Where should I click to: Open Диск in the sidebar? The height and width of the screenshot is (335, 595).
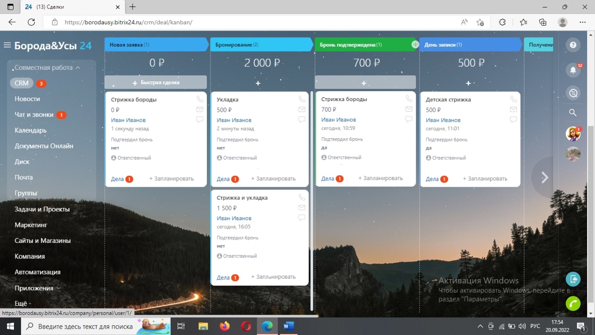pyautogui.click(x=22, y=161)
